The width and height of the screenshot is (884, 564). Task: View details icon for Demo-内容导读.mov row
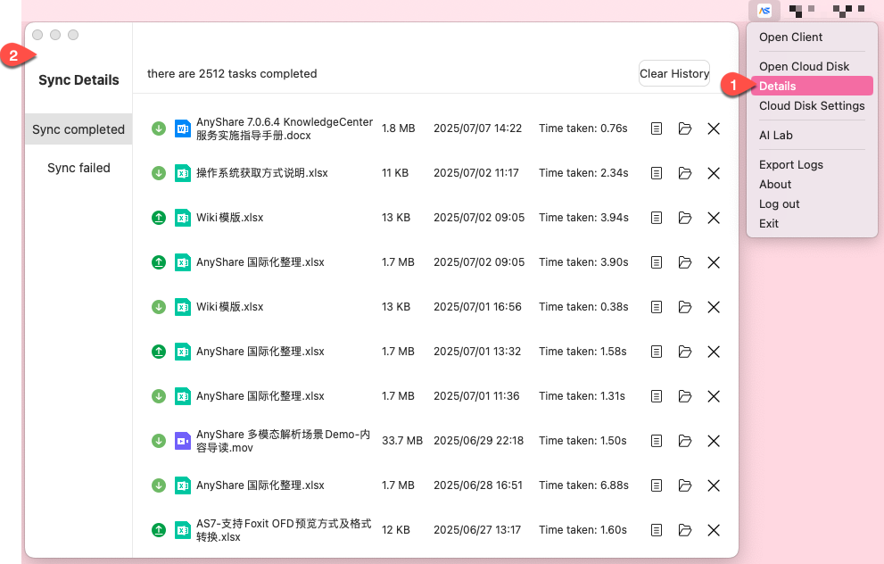coord(657,441)
